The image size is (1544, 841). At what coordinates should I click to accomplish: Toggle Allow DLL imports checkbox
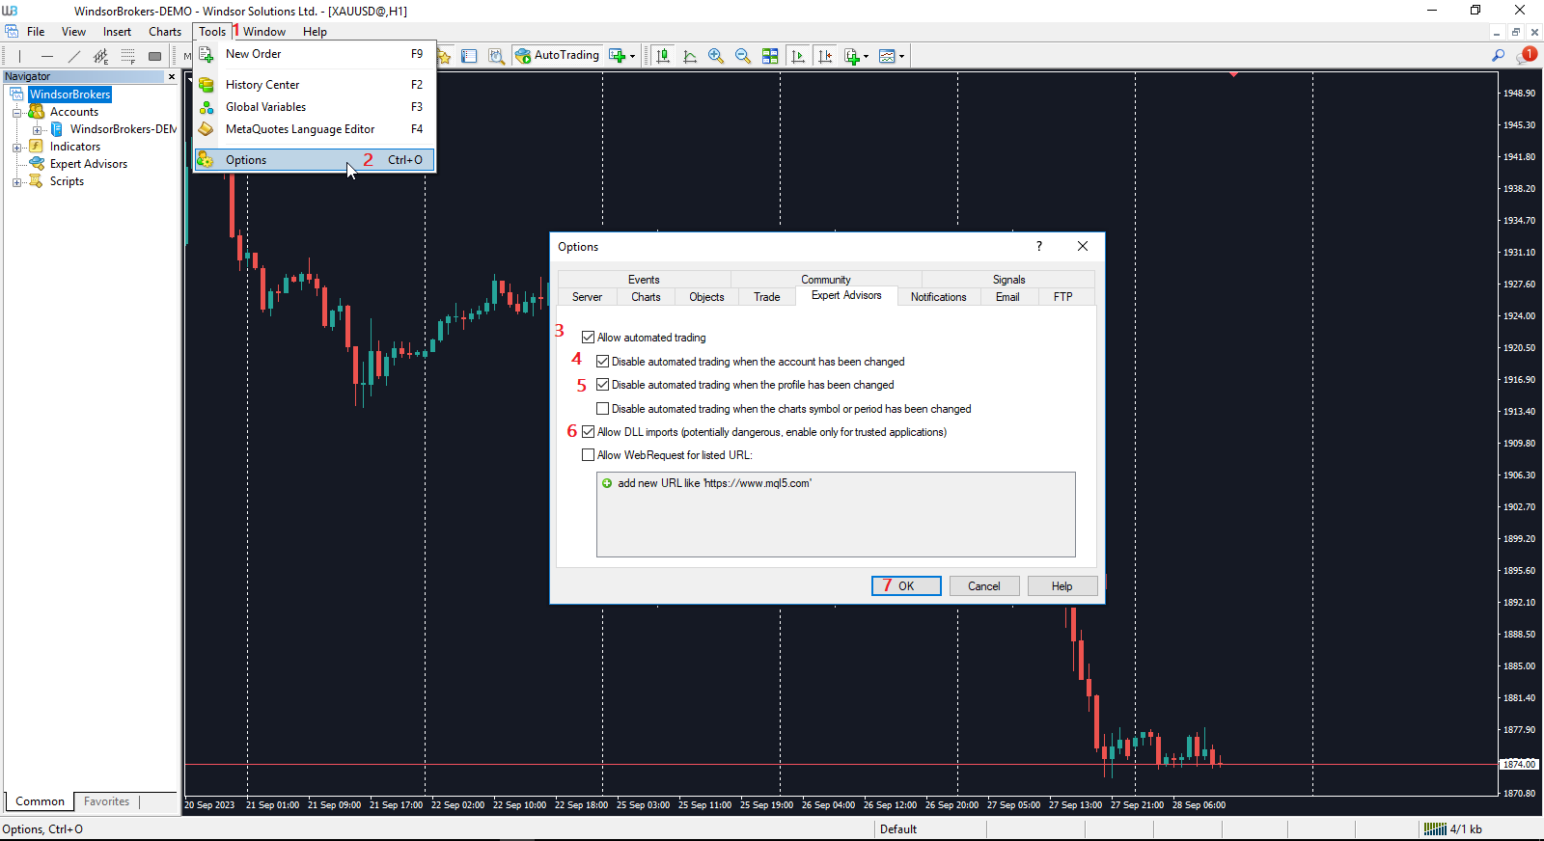pyautogui.click(x=588, y=432)
